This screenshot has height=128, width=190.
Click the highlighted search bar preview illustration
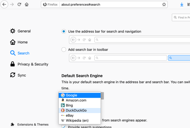(x=179, y=58)
